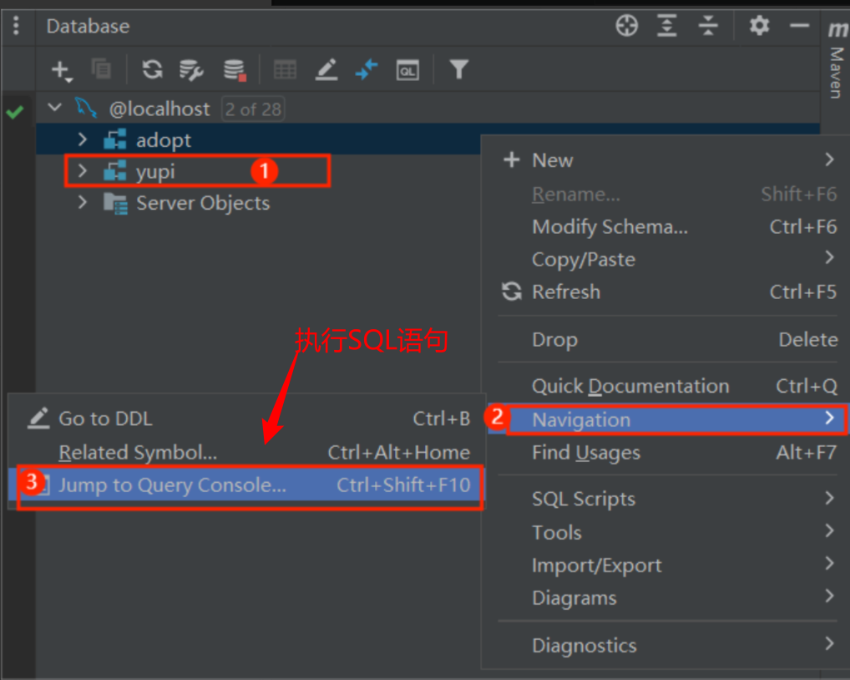
Task: Click the Refresh icon in Database toolbar
Action: pos(152,70)
